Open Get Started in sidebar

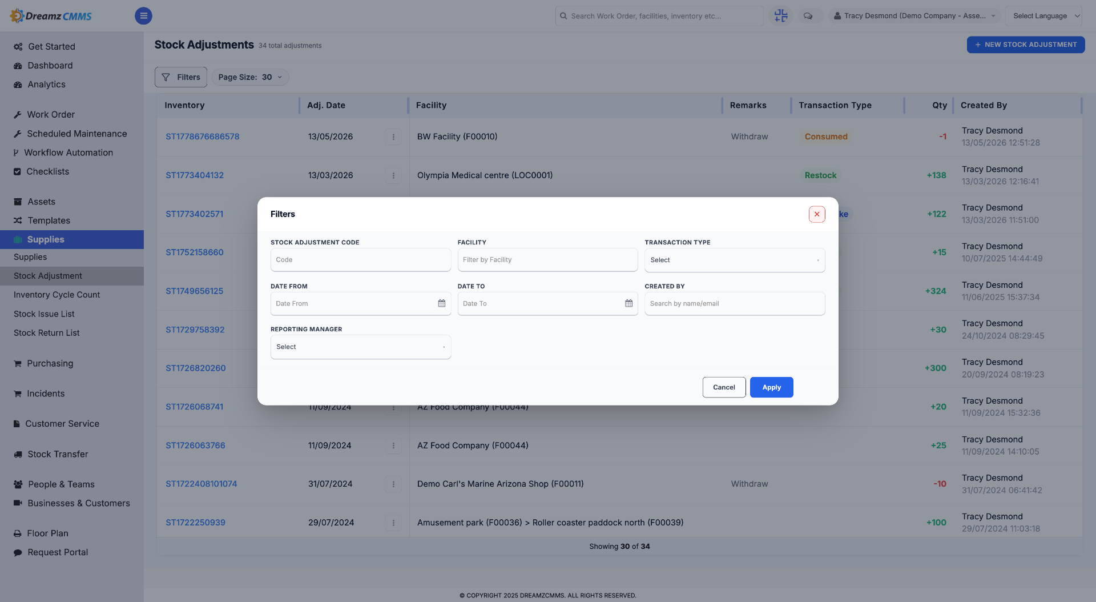click(x=51, y=47)
